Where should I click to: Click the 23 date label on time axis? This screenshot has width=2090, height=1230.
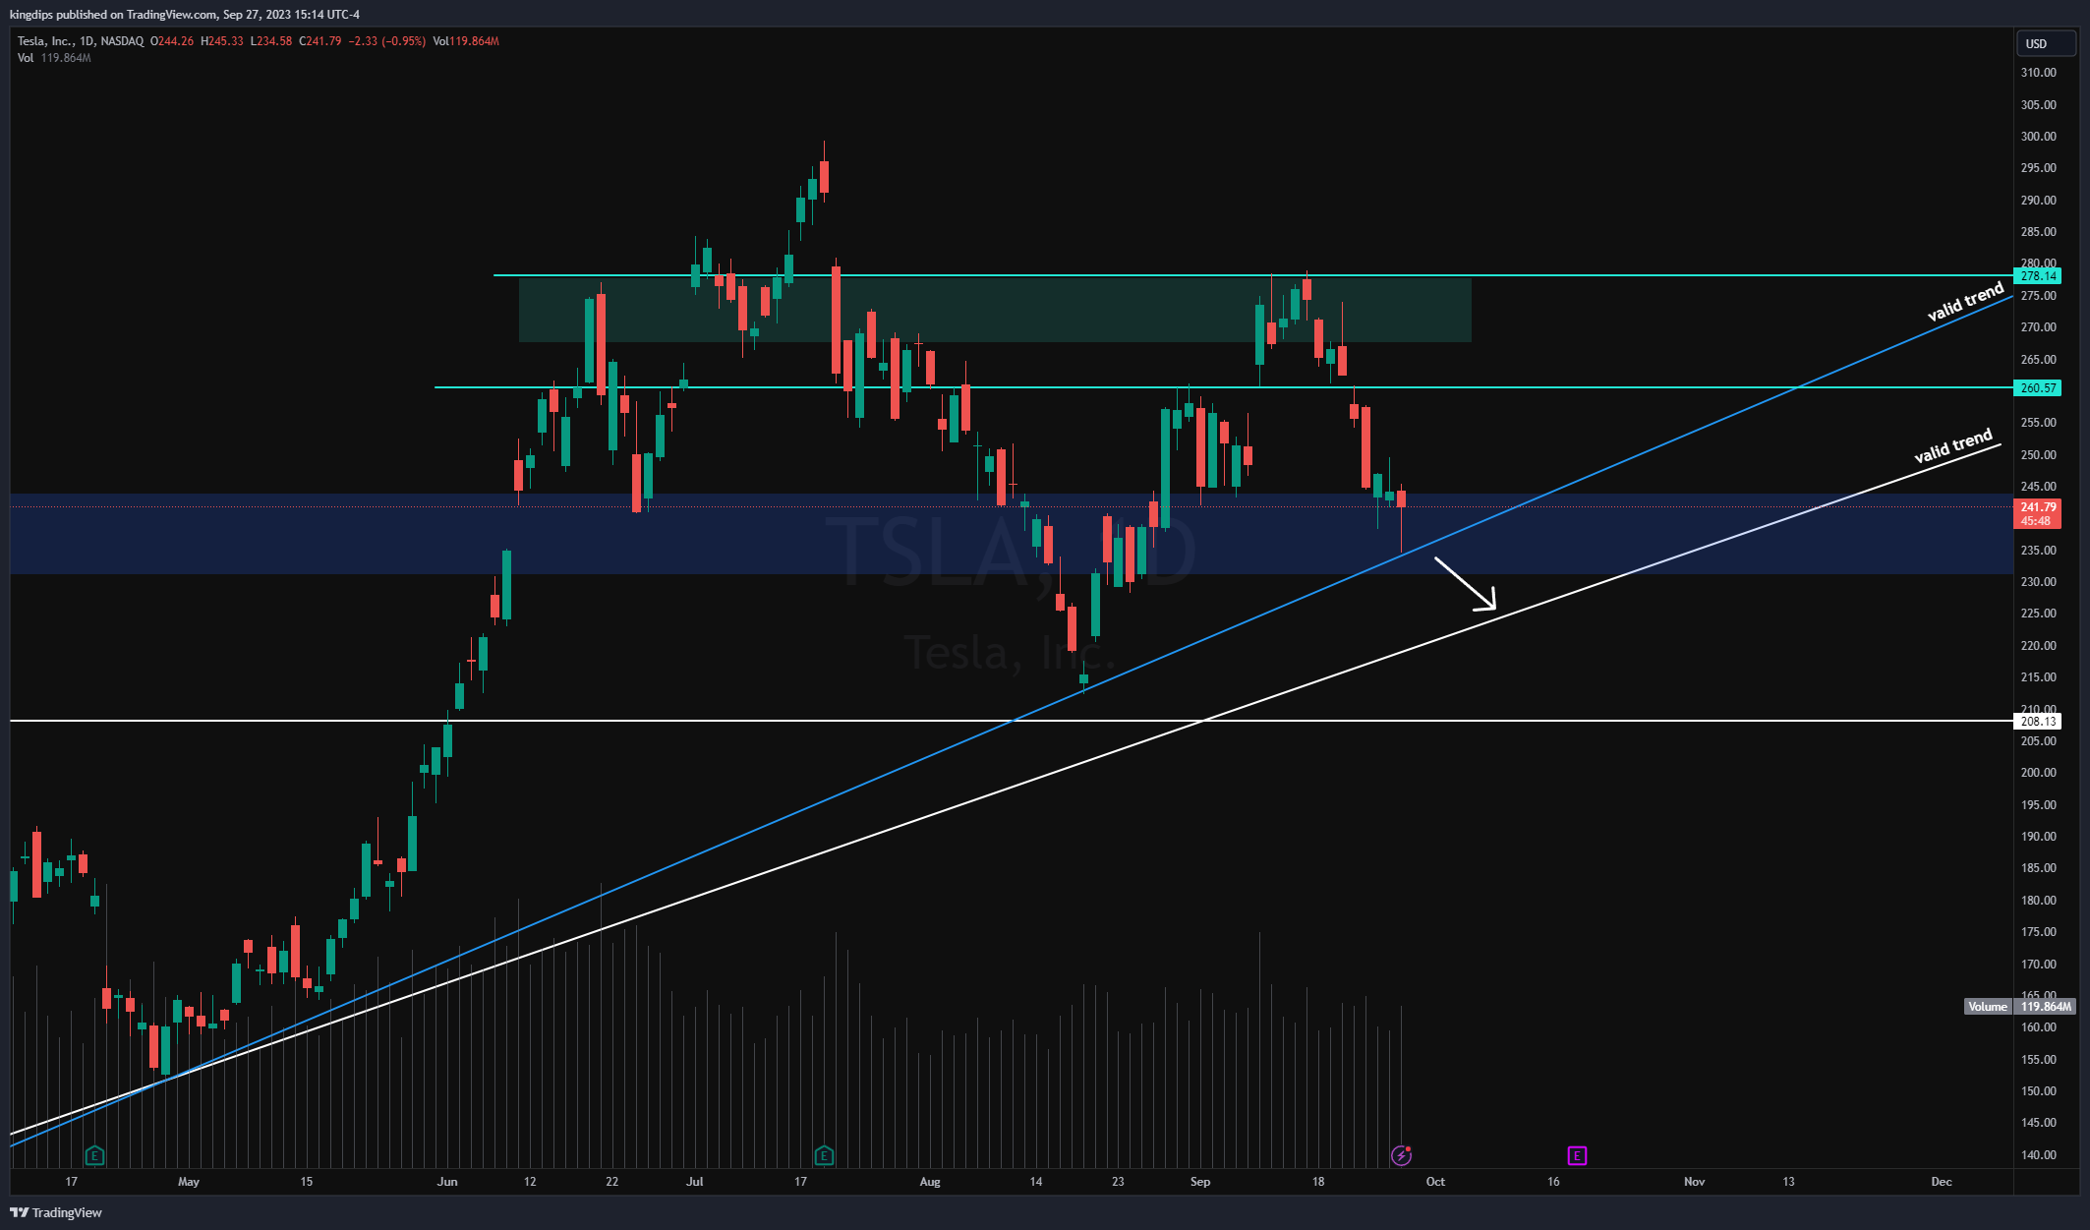1118,1182
